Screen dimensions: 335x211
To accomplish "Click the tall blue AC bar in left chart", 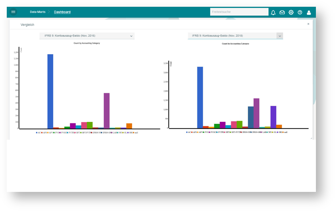I will click(50, 92).
